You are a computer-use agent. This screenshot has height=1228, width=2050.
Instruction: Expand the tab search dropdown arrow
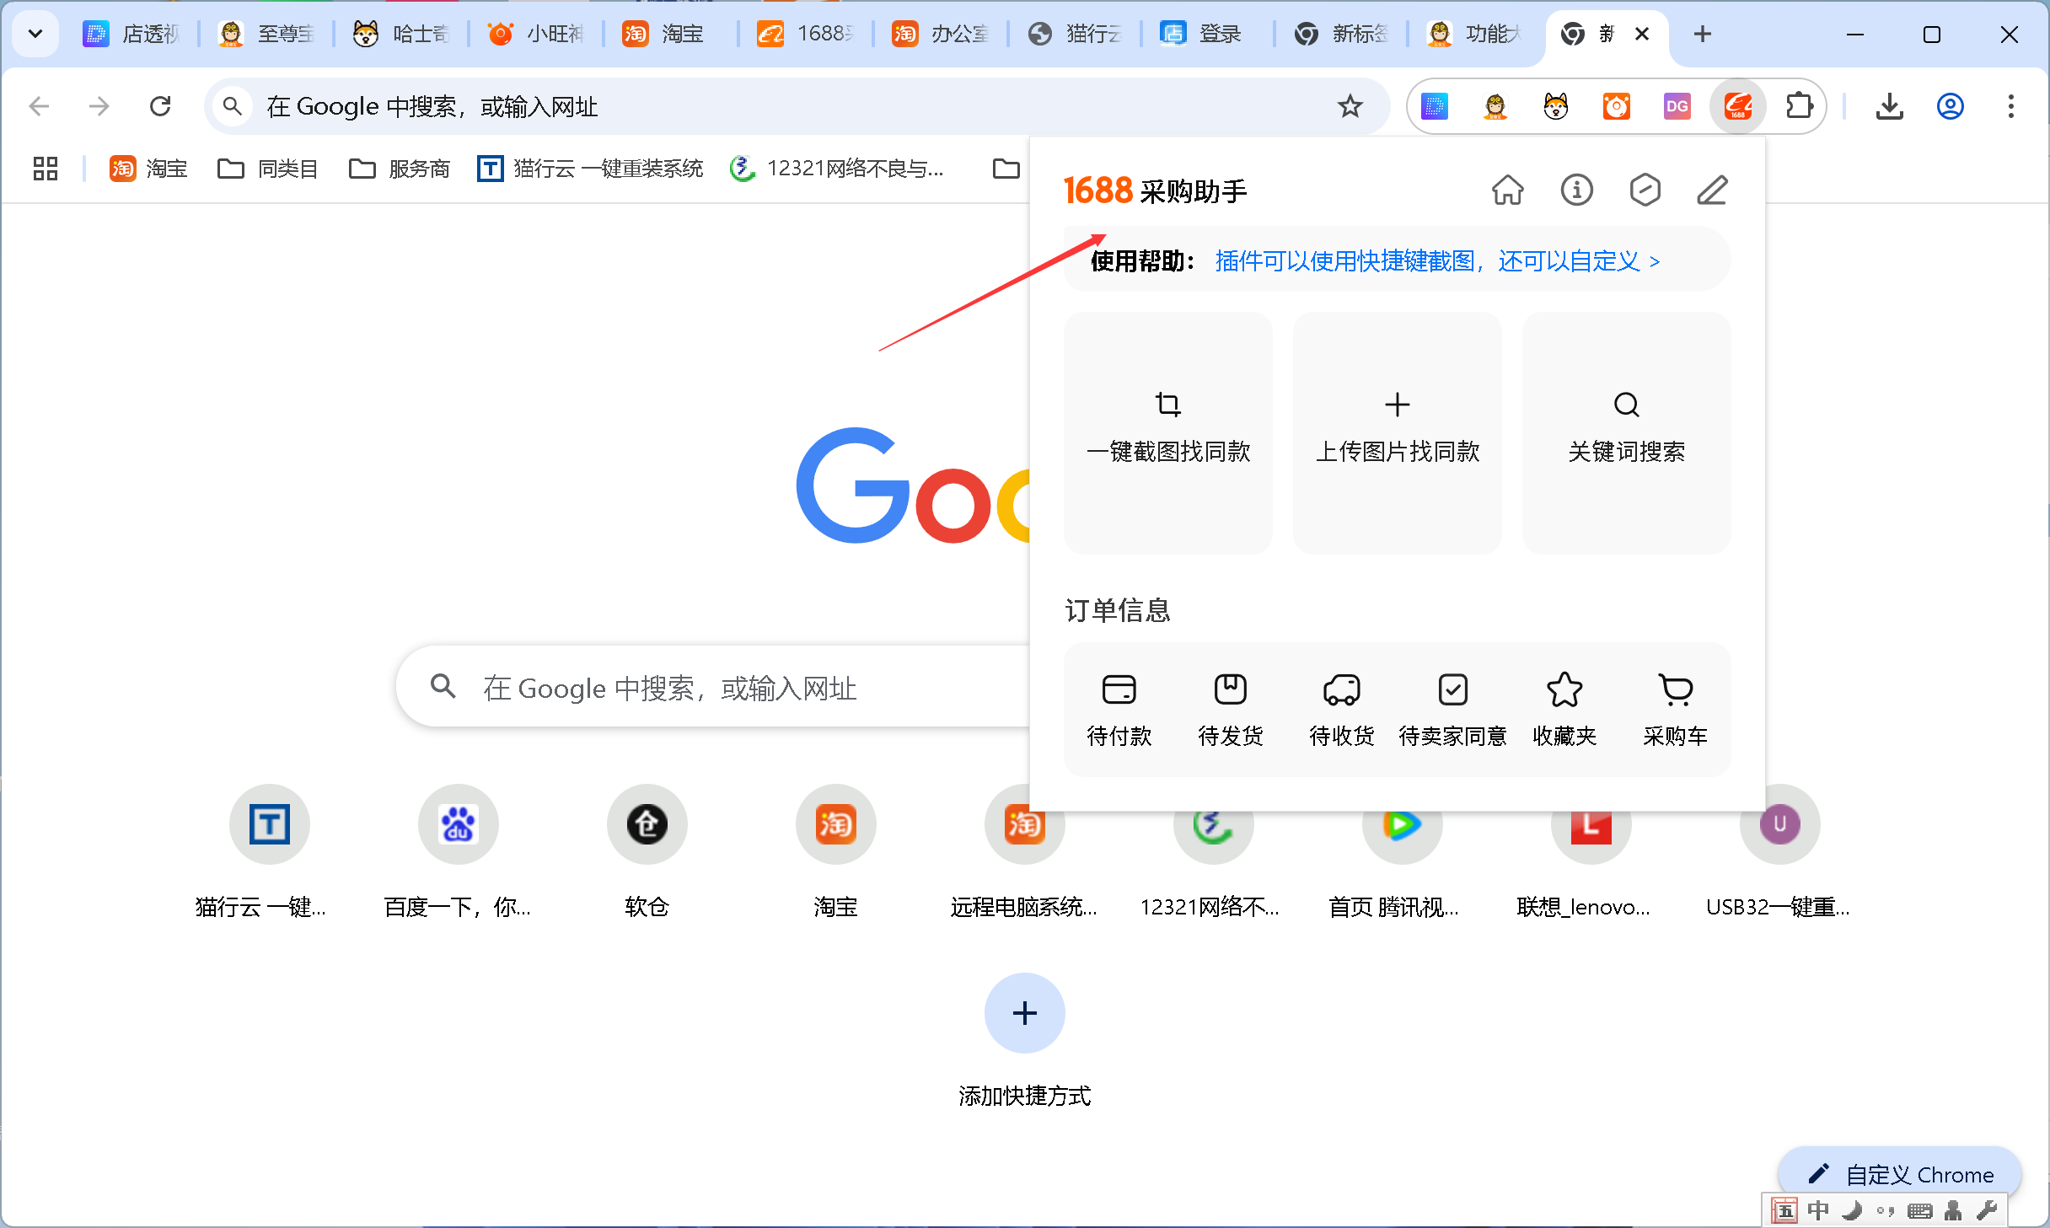[35, 34]
